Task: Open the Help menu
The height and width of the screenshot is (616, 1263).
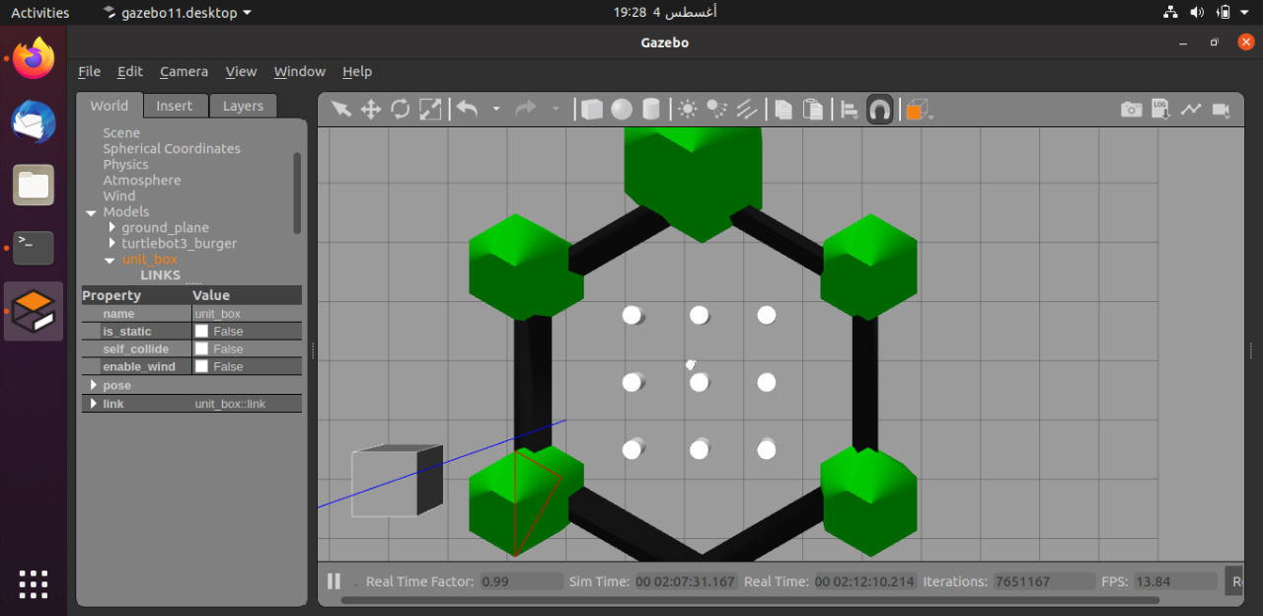Action: (357, 71)
